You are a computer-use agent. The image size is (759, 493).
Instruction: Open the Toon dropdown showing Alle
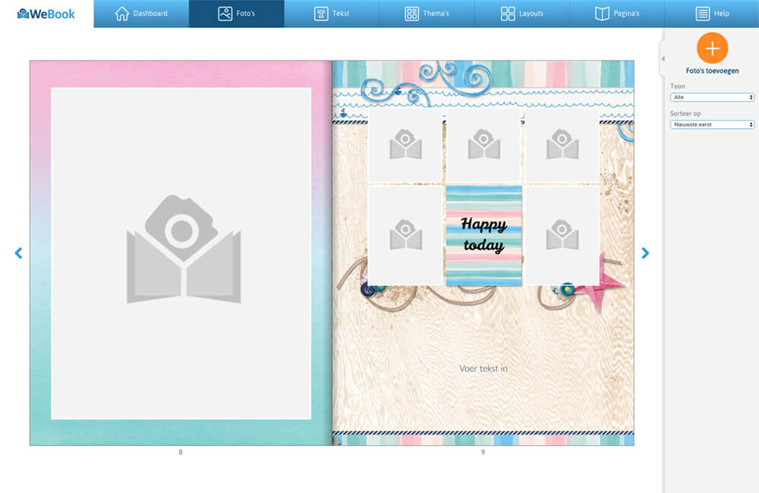point(712,97)
